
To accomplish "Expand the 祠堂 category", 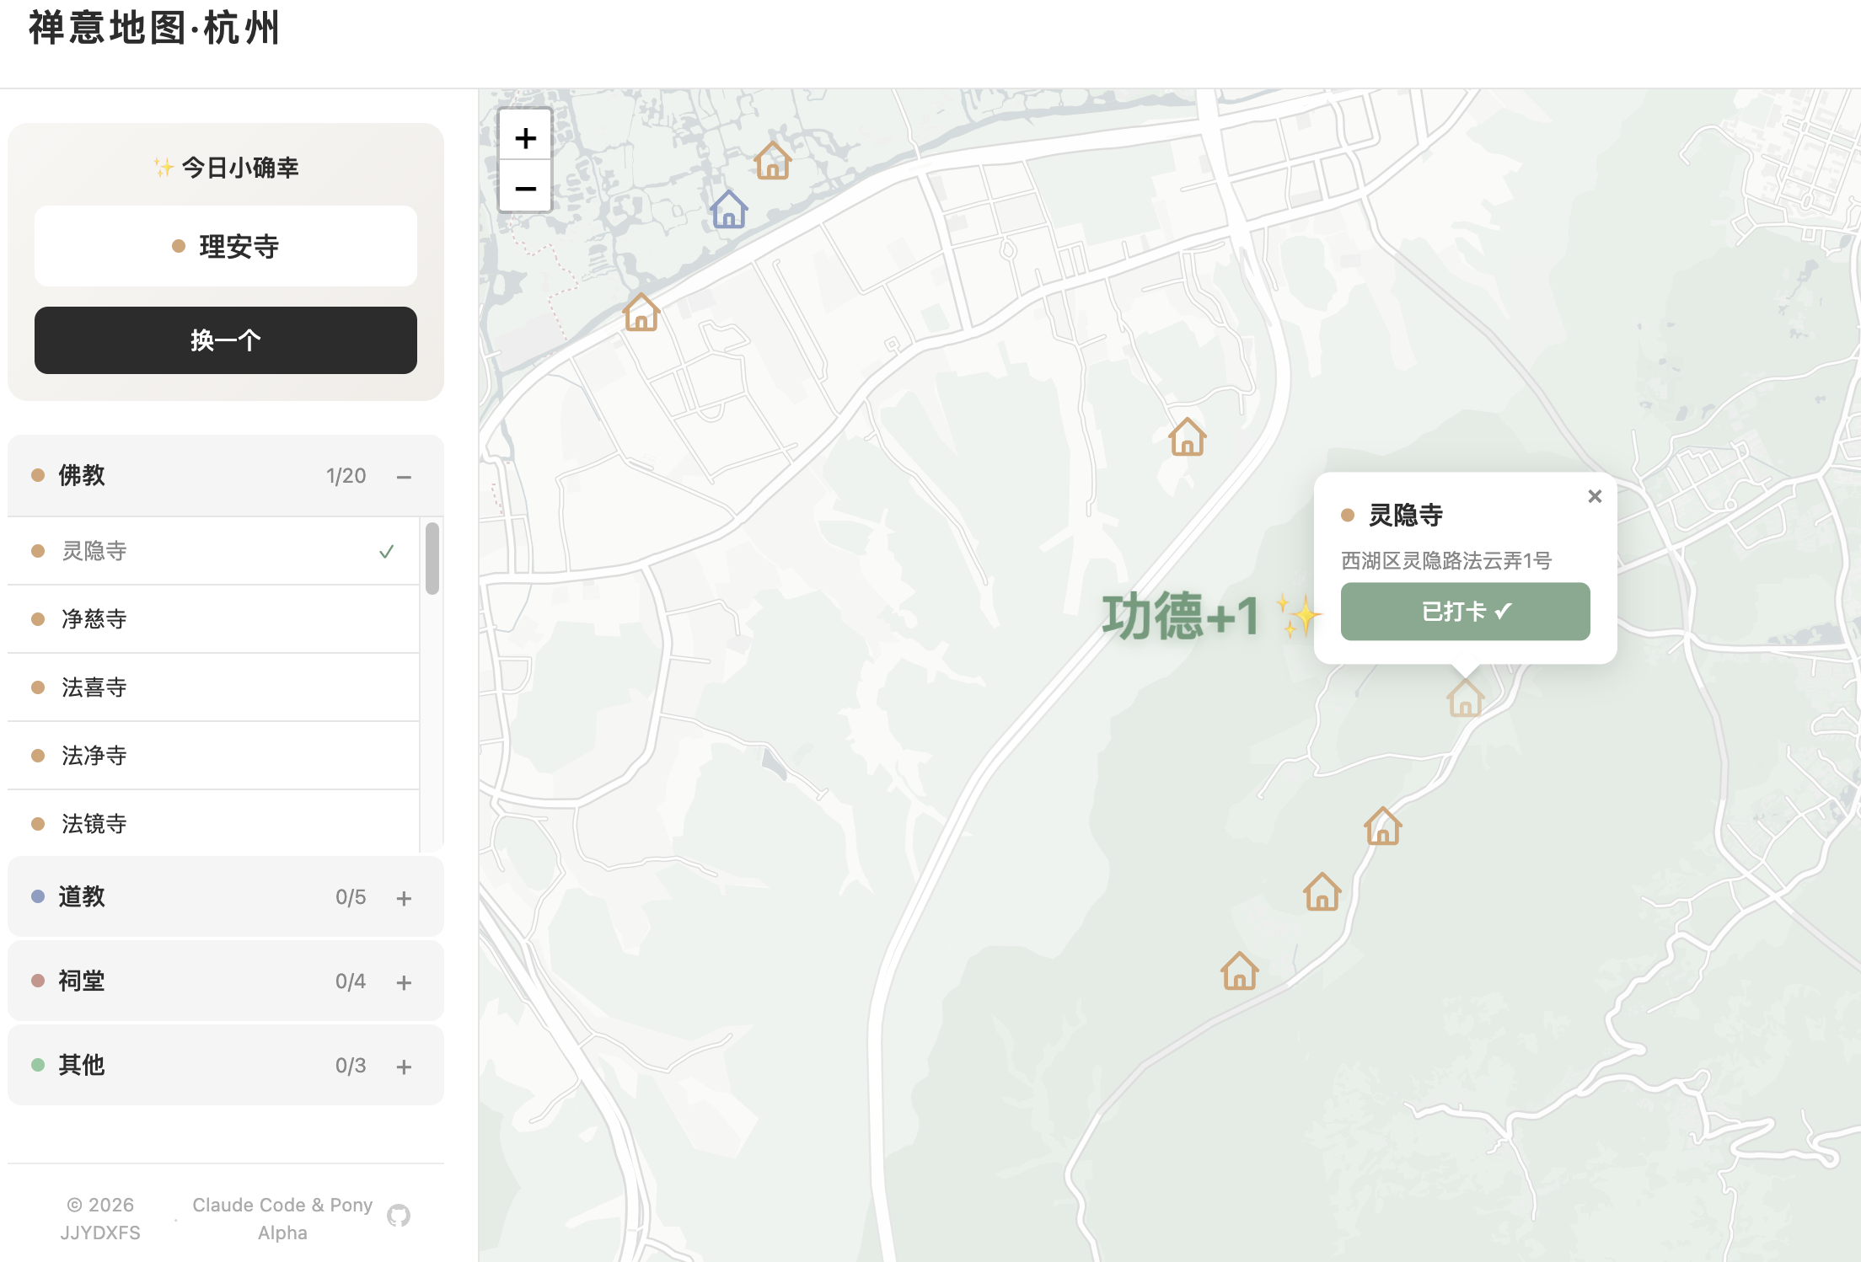I will coord(404,982).
